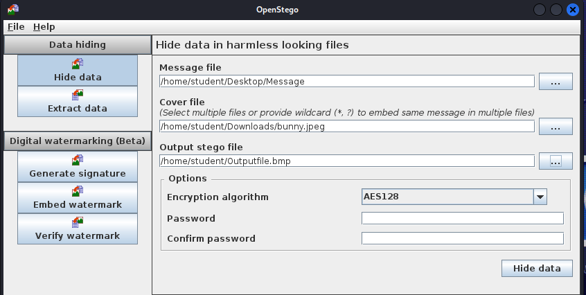Browse for the Output stego file
The image size is (586, 295).
[x=556, y=161]
